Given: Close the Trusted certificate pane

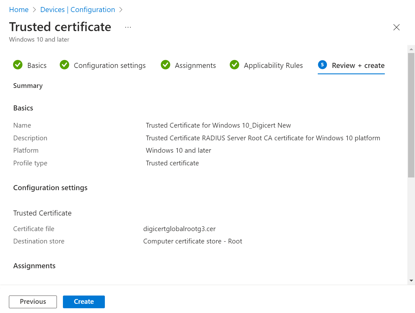Looking at the screenshot, I should click(x=397, y=27).
